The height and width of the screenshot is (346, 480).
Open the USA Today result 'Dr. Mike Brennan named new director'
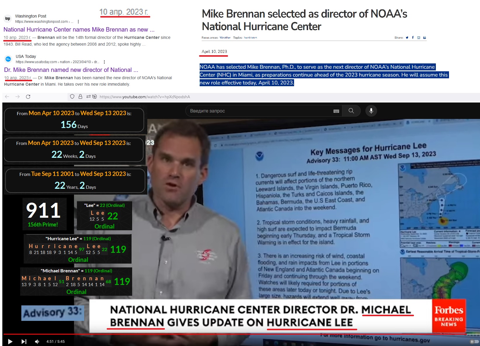71,70
